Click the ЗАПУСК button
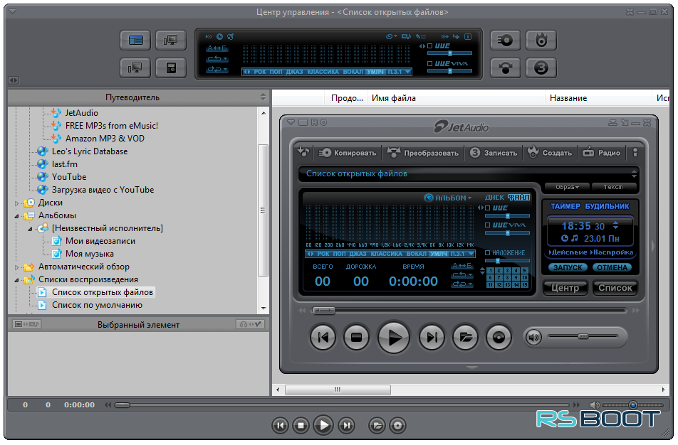The image size is (678, 445). tap(568, 267)
